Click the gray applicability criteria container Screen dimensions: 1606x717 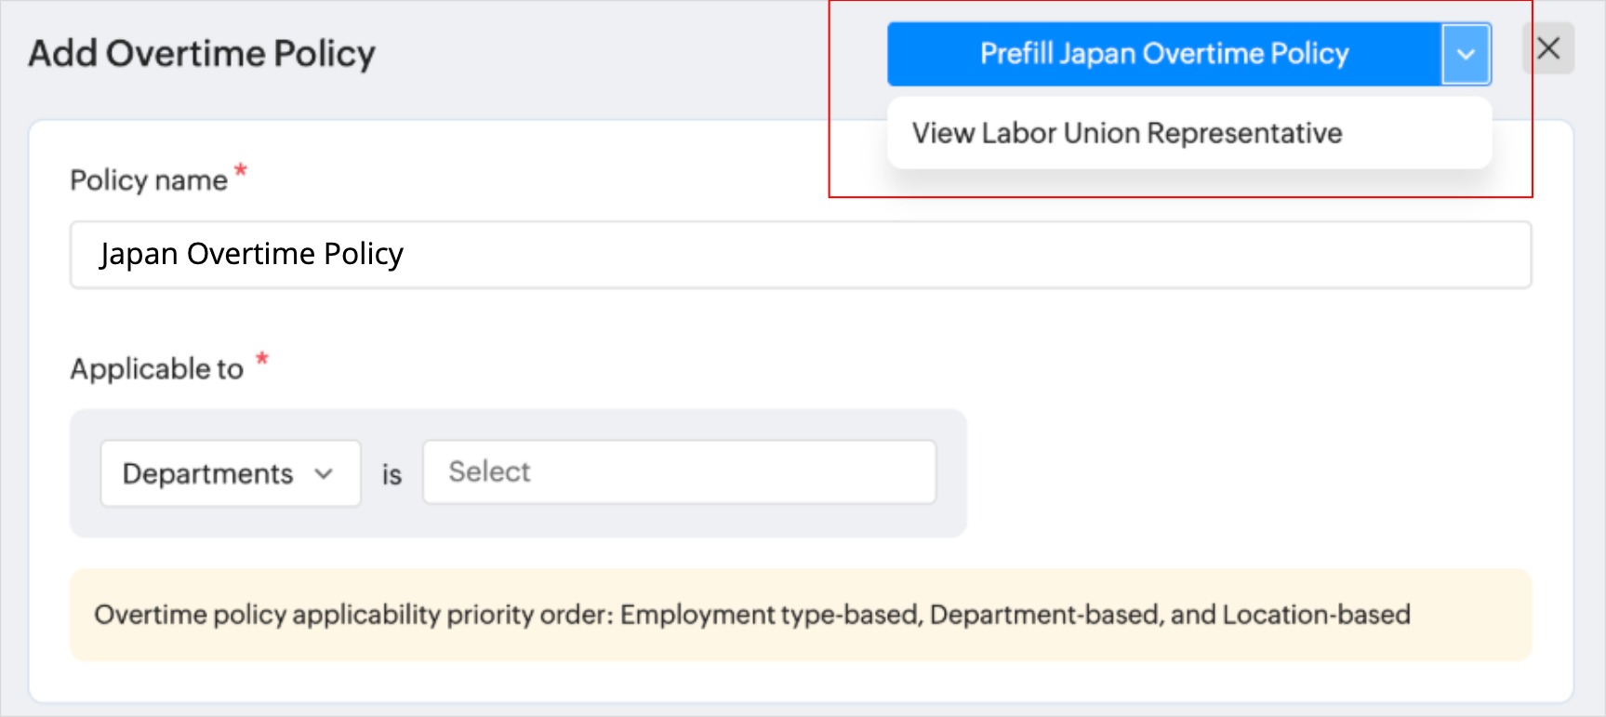(x=518, y=473)
